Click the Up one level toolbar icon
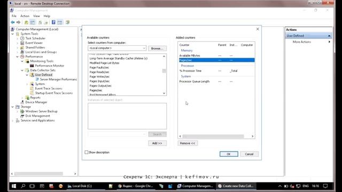This screenshot has width=342, height=192. tap(26, 22)
